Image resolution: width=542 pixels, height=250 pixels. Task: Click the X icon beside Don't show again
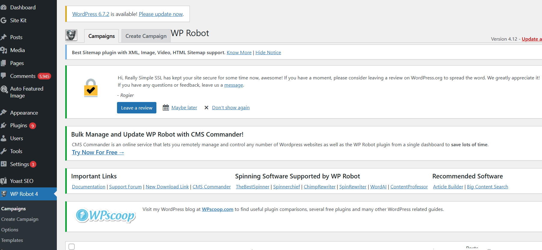tap(206, 108)
